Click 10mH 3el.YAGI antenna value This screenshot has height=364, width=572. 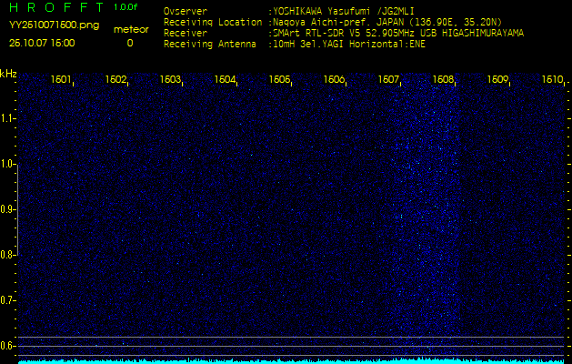[x=348, y=45]
